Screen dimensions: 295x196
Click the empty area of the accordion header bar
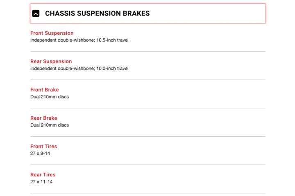[207, 13]
